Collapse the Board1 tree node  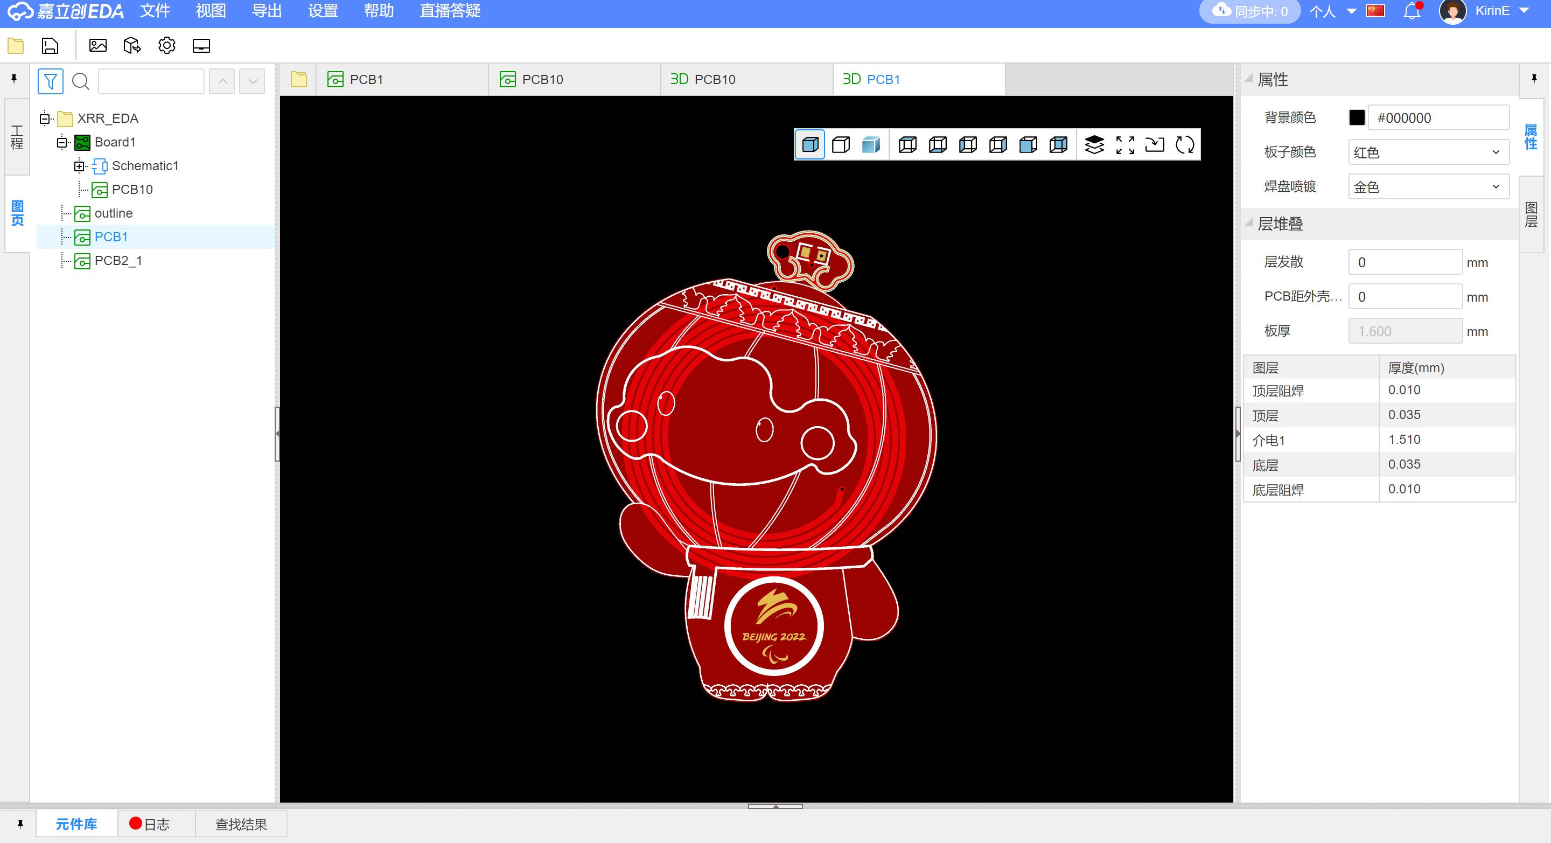coord(62,142)
